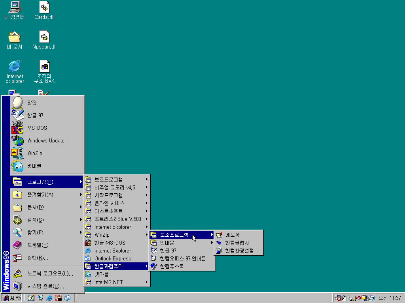Launch 알집 from the Start menu

pyautogui.click(x=47, y=103)
